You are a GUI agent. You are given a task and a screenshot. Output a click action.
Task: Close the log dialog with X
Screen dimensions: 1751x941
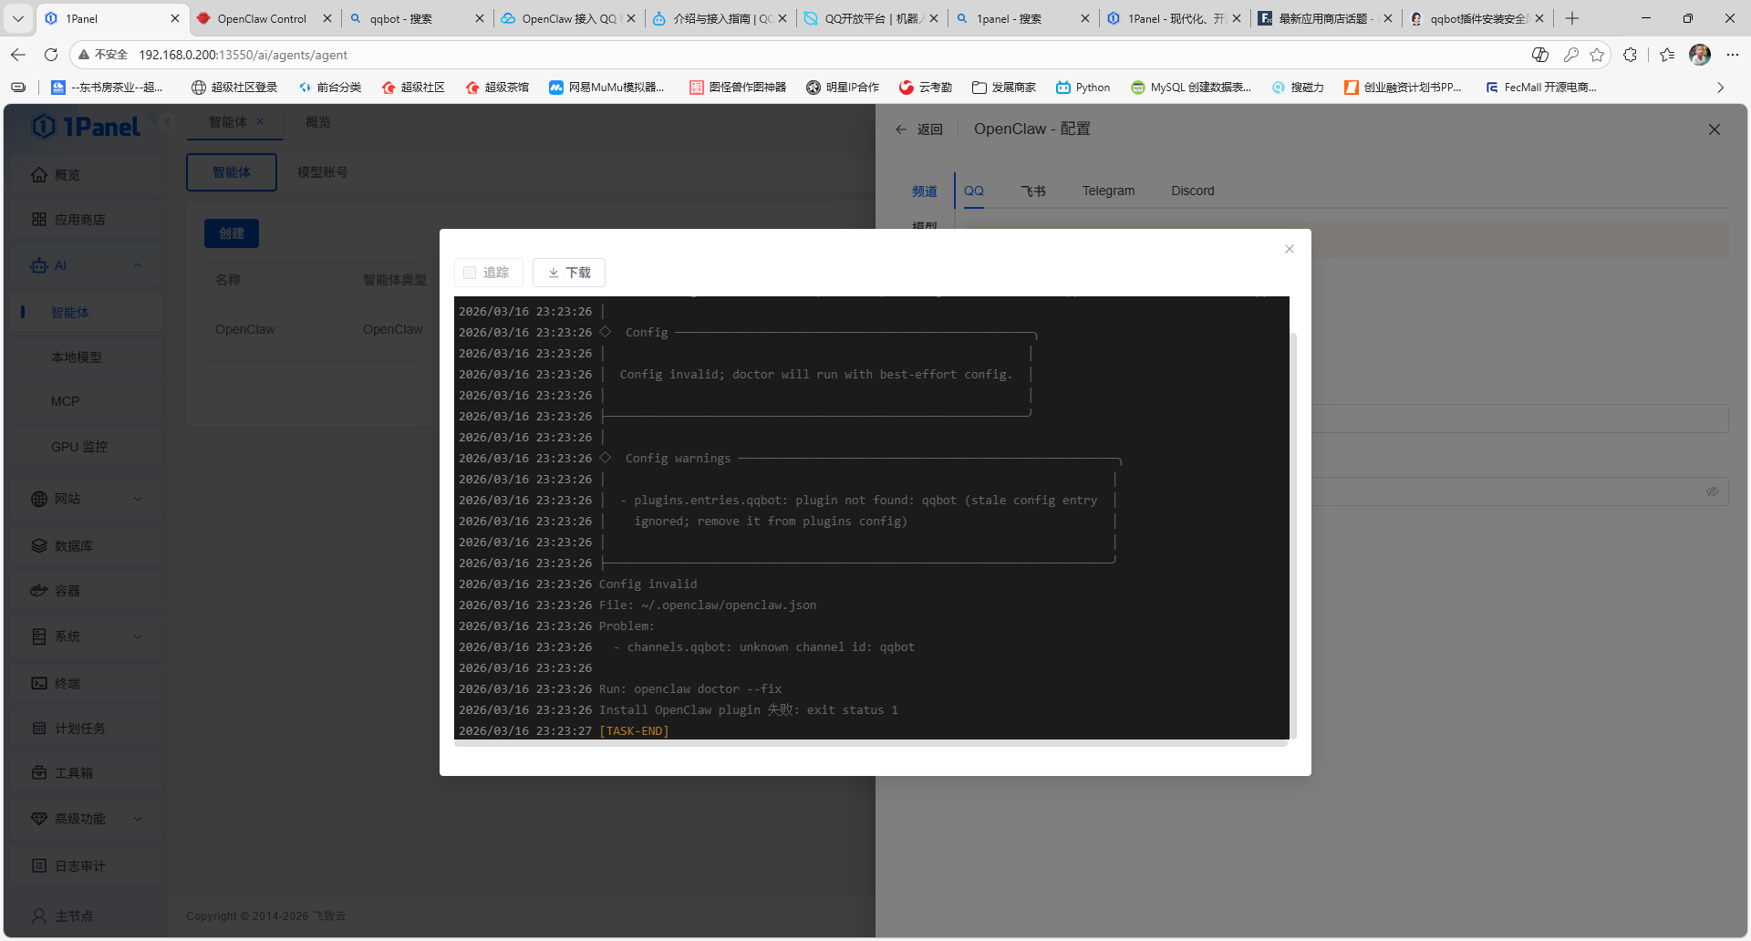(1289, 249)
